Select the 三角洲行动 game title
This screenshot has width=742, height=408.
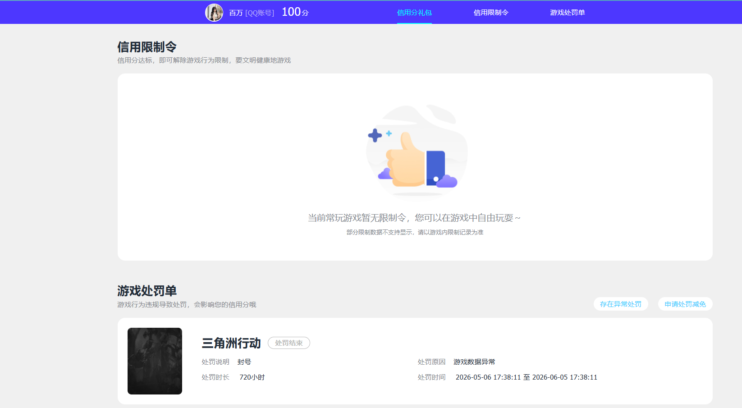231,344
